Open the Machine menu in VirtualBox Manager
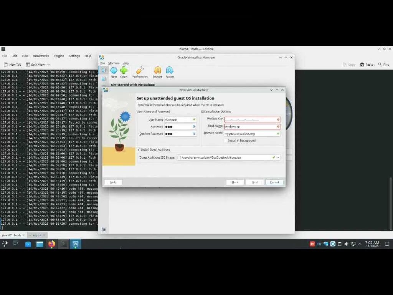The width and height of the screenshot is (393, 295). 114,63
